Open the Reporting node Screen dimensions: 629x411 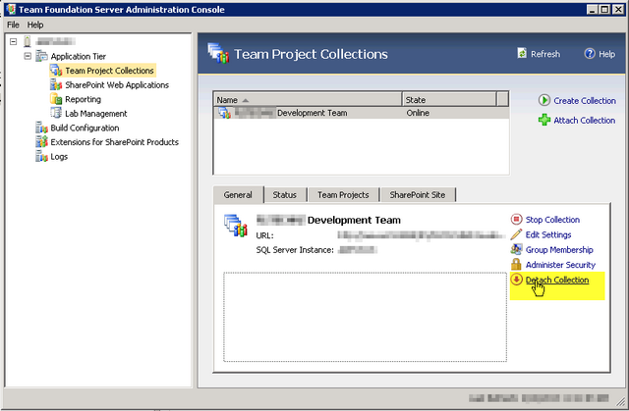[x=83, y=99]
